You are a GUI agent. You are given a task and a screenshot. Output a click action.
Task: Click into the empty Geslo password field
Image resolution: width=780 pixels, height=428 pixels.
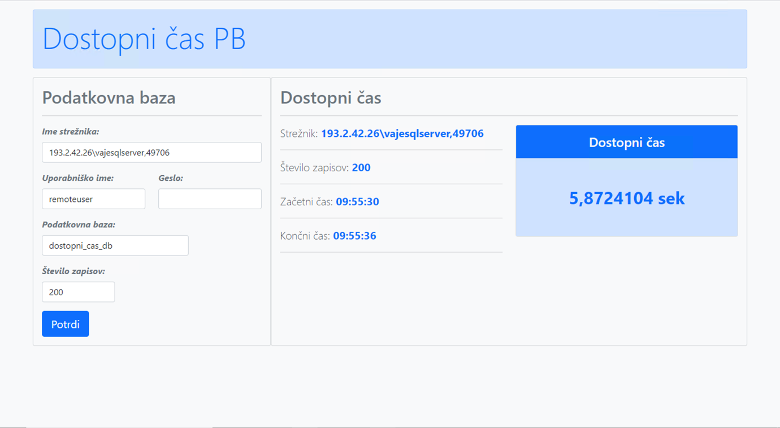tap(210, 199)
